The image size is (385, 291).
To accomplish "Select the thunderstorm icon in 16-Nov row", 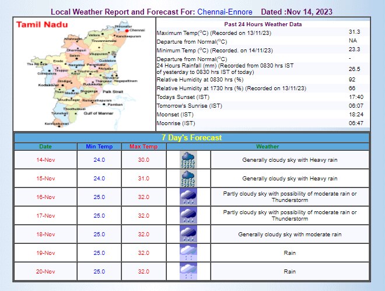I will pos(188,197).
